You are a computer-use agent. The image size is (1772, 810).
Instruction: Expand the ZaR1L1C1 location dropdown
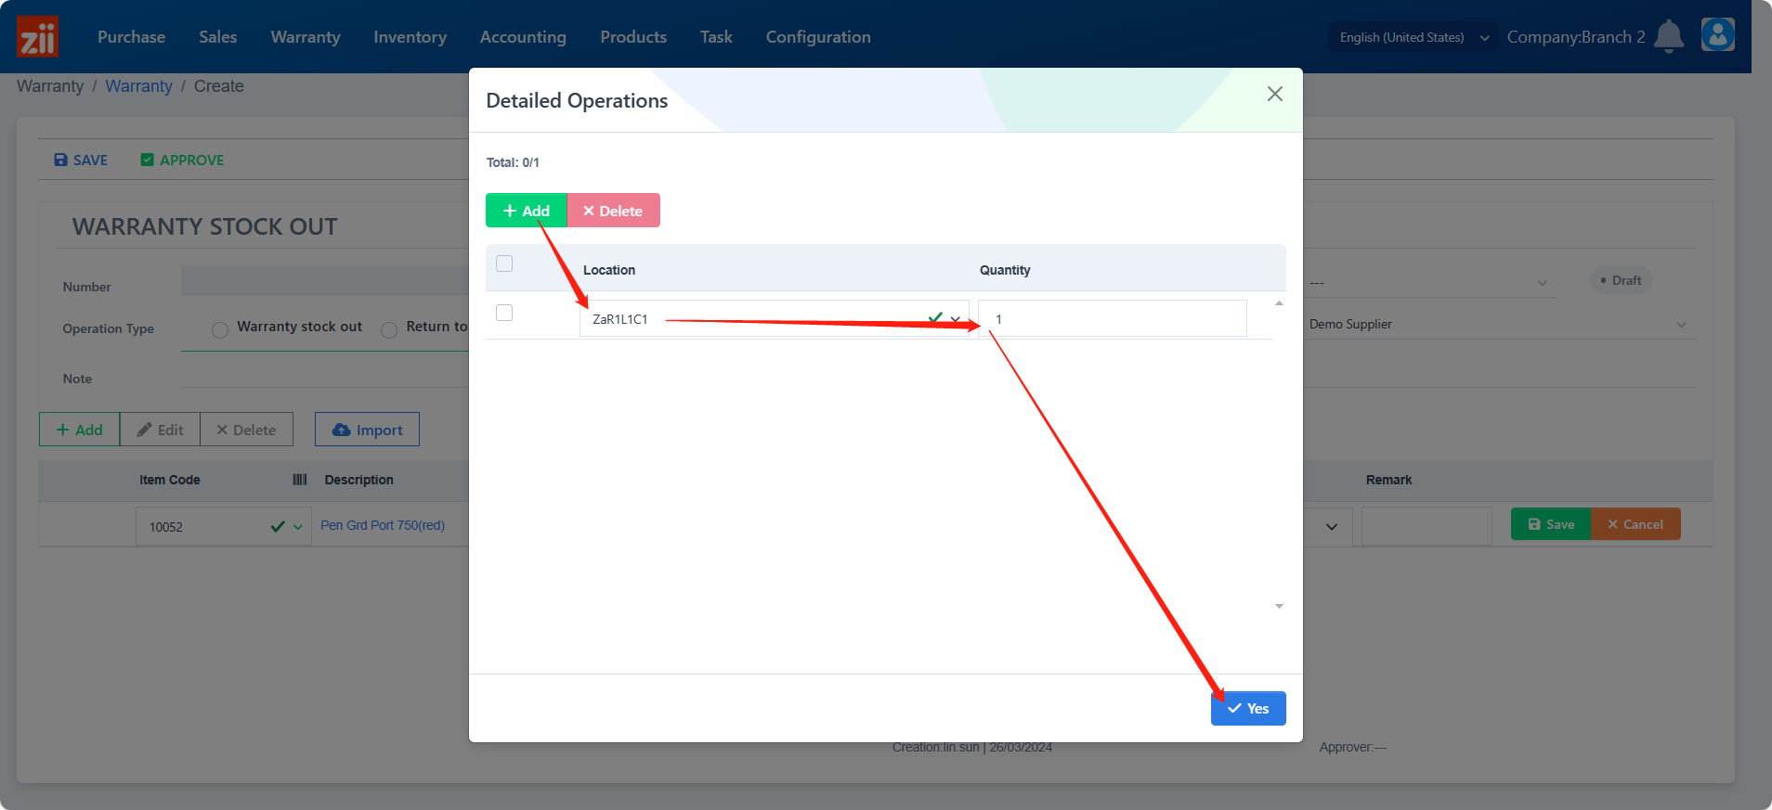pyautogui.click(x=955, y=319)
